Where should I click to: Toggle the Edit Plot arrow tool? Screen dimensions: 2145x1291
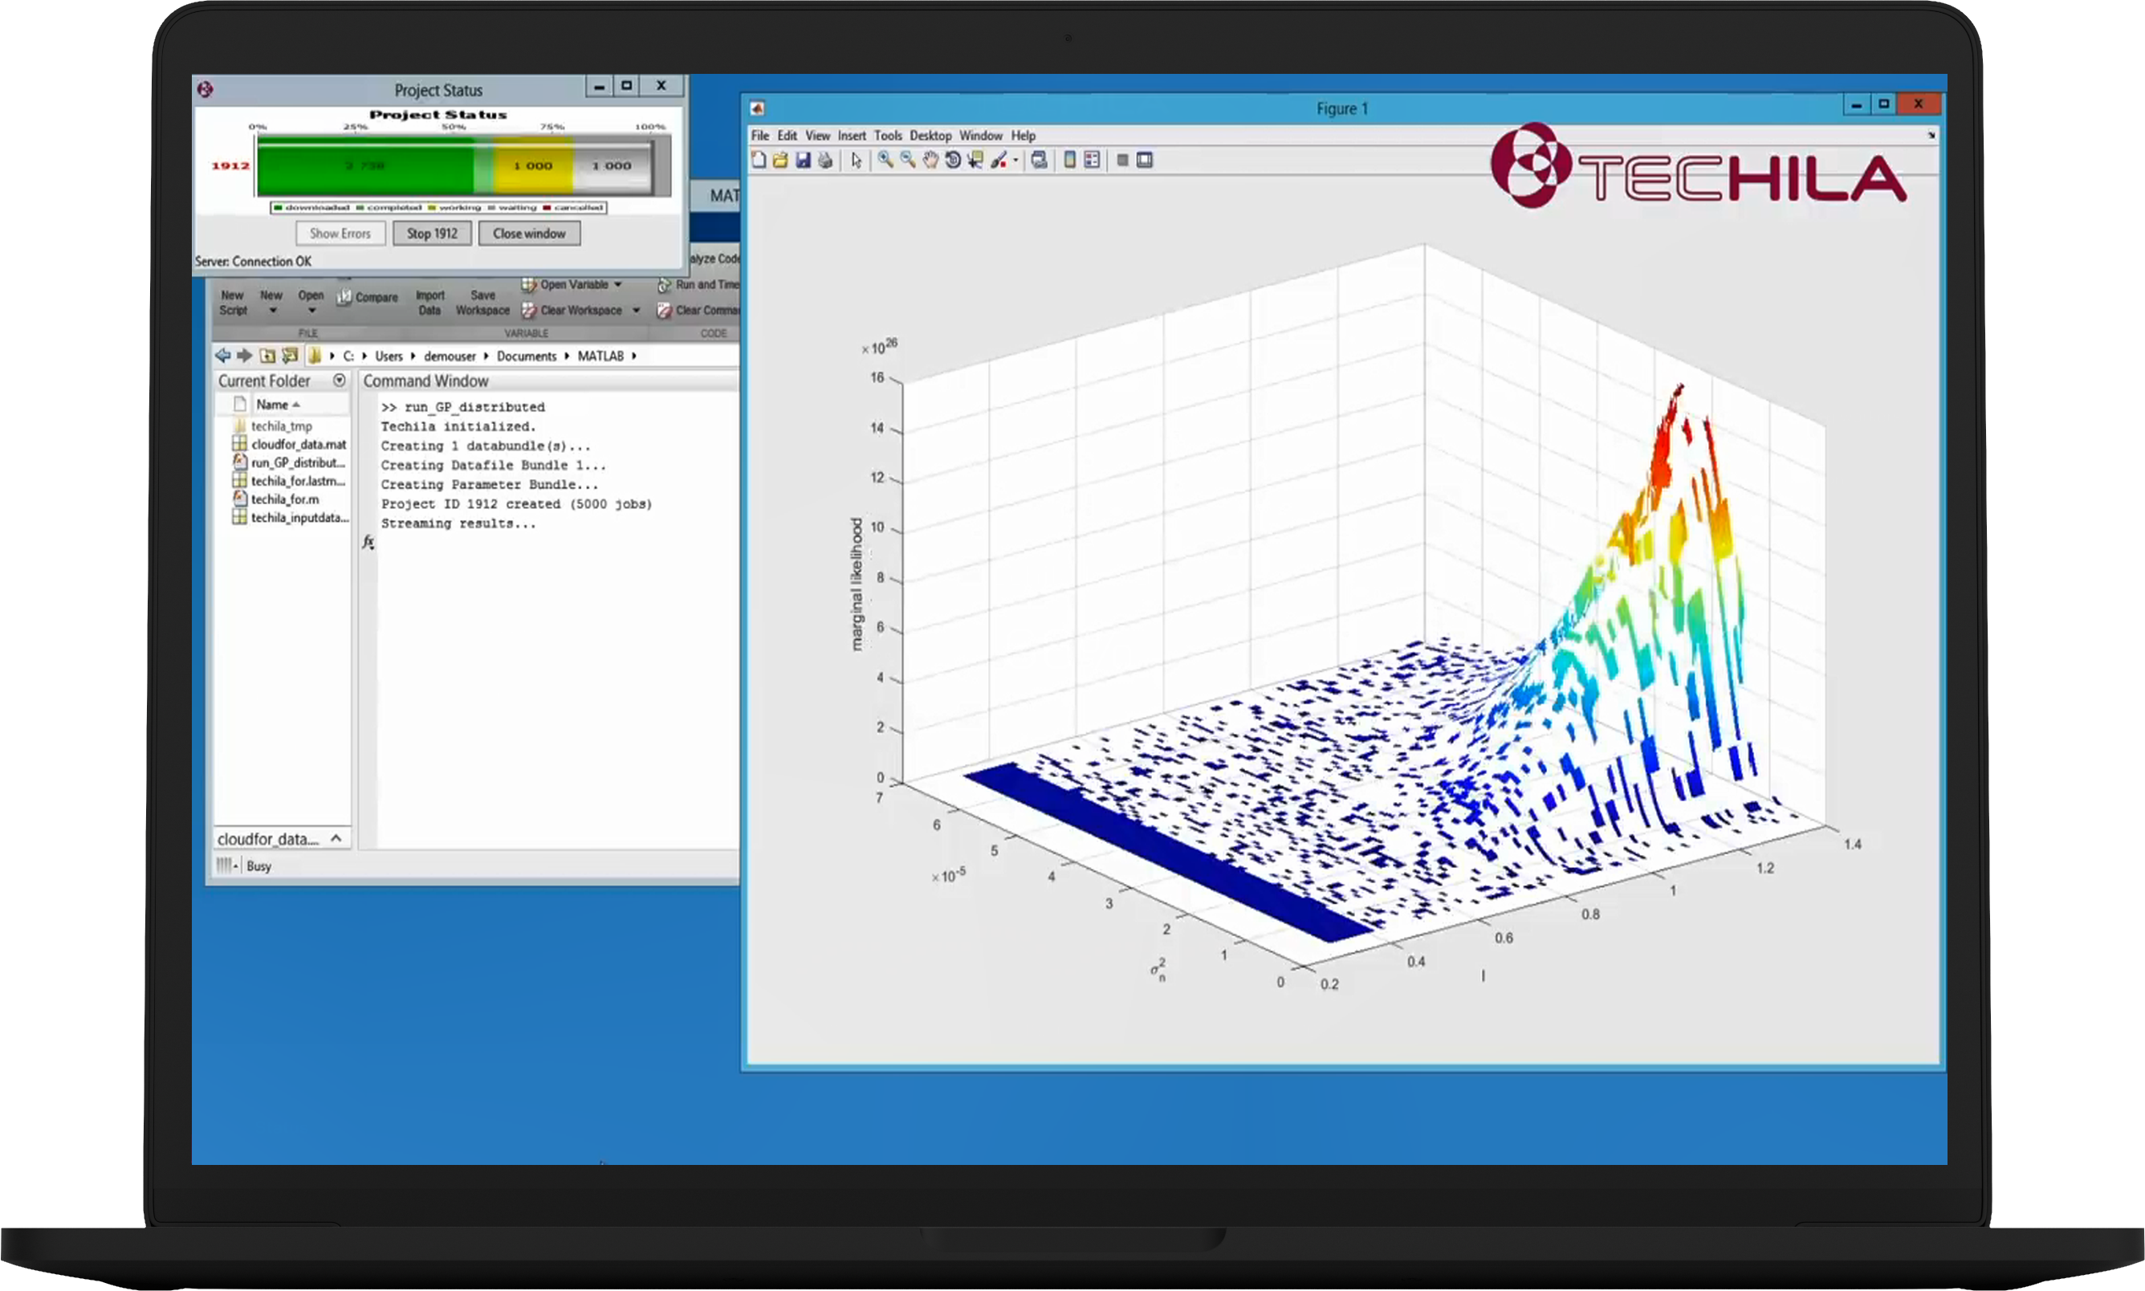(x=856, y=160)
